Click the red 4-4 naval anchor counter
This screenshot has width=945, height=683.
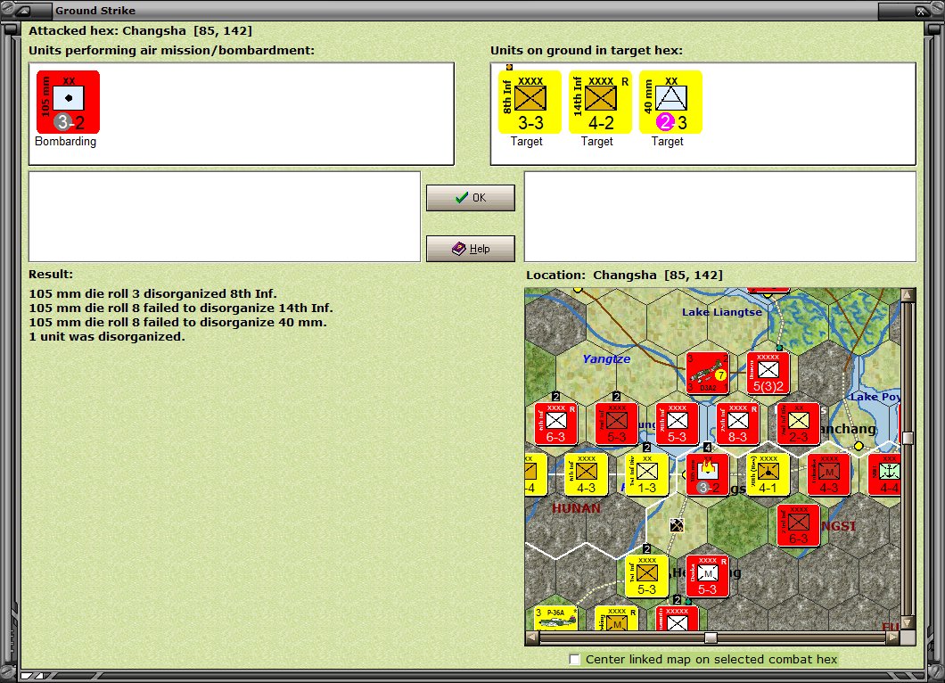point(885,474)
